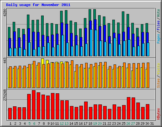Image resolution: width=162 pixels, height=127 pixels.
Task: Click the blue Files bar for day 2
Action: [15, 40]
